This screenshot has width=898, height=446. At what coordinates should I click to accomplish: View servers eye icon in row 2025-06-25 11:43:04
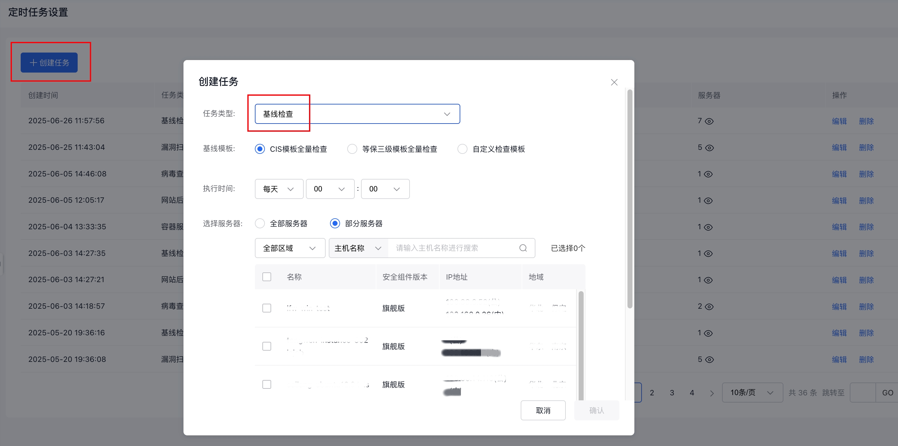(x=710, y=148)
